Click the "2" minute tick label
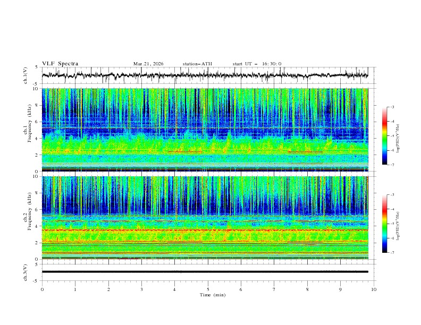Viewport: 421px width, 325px height. click(x=108, y=289)
